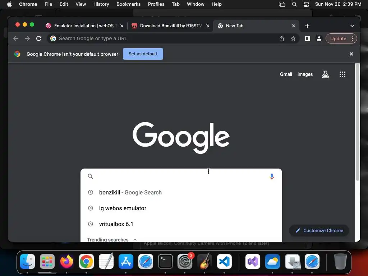Open Chrome's Update menu button
368x276 pixels.
[x=341, y=38]
